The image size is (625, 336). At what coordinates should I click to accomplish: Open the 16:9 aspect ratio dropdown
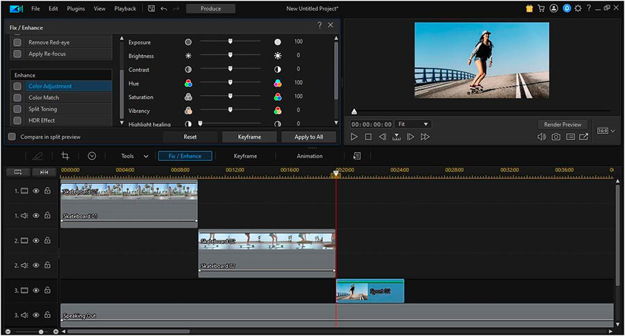coord(606,131)
